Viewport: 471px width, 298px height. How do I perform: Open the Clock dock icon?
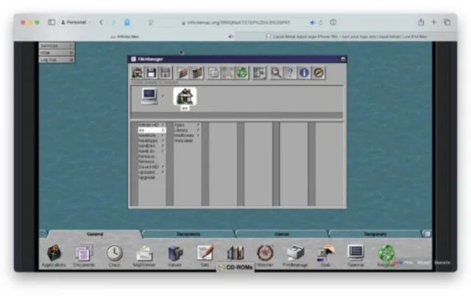tap(115, 253)
